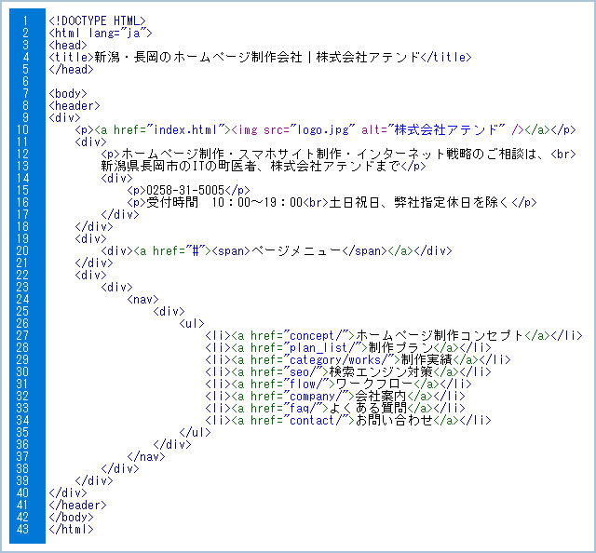Click the DOCTYPE HTML declaration text

[x=97, y=20]
